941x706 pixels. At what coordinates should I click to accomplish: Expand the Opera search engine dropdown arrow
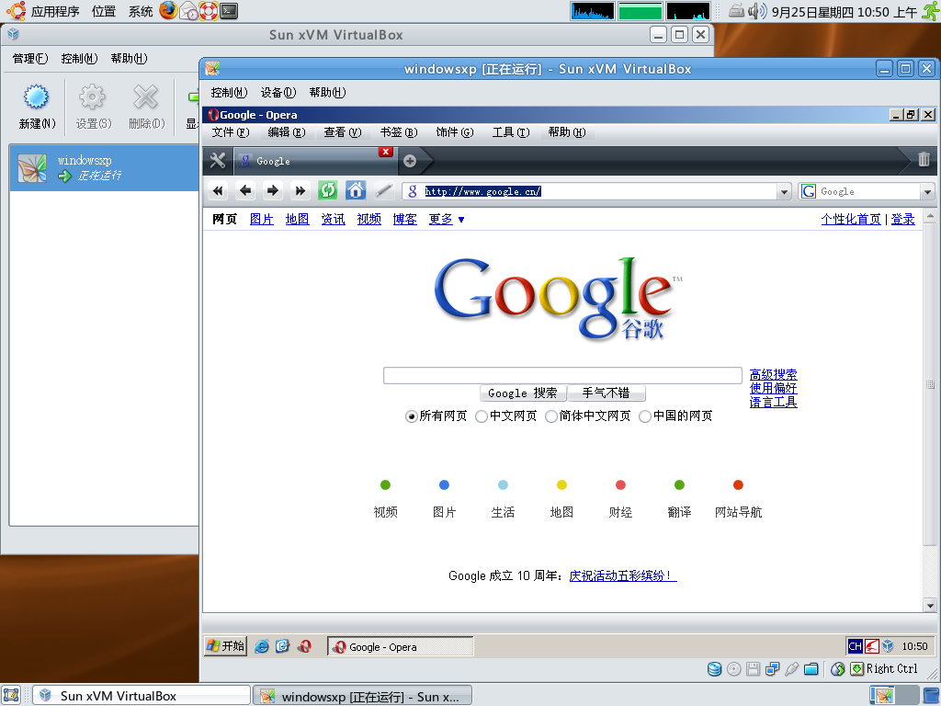coord(928,191)
